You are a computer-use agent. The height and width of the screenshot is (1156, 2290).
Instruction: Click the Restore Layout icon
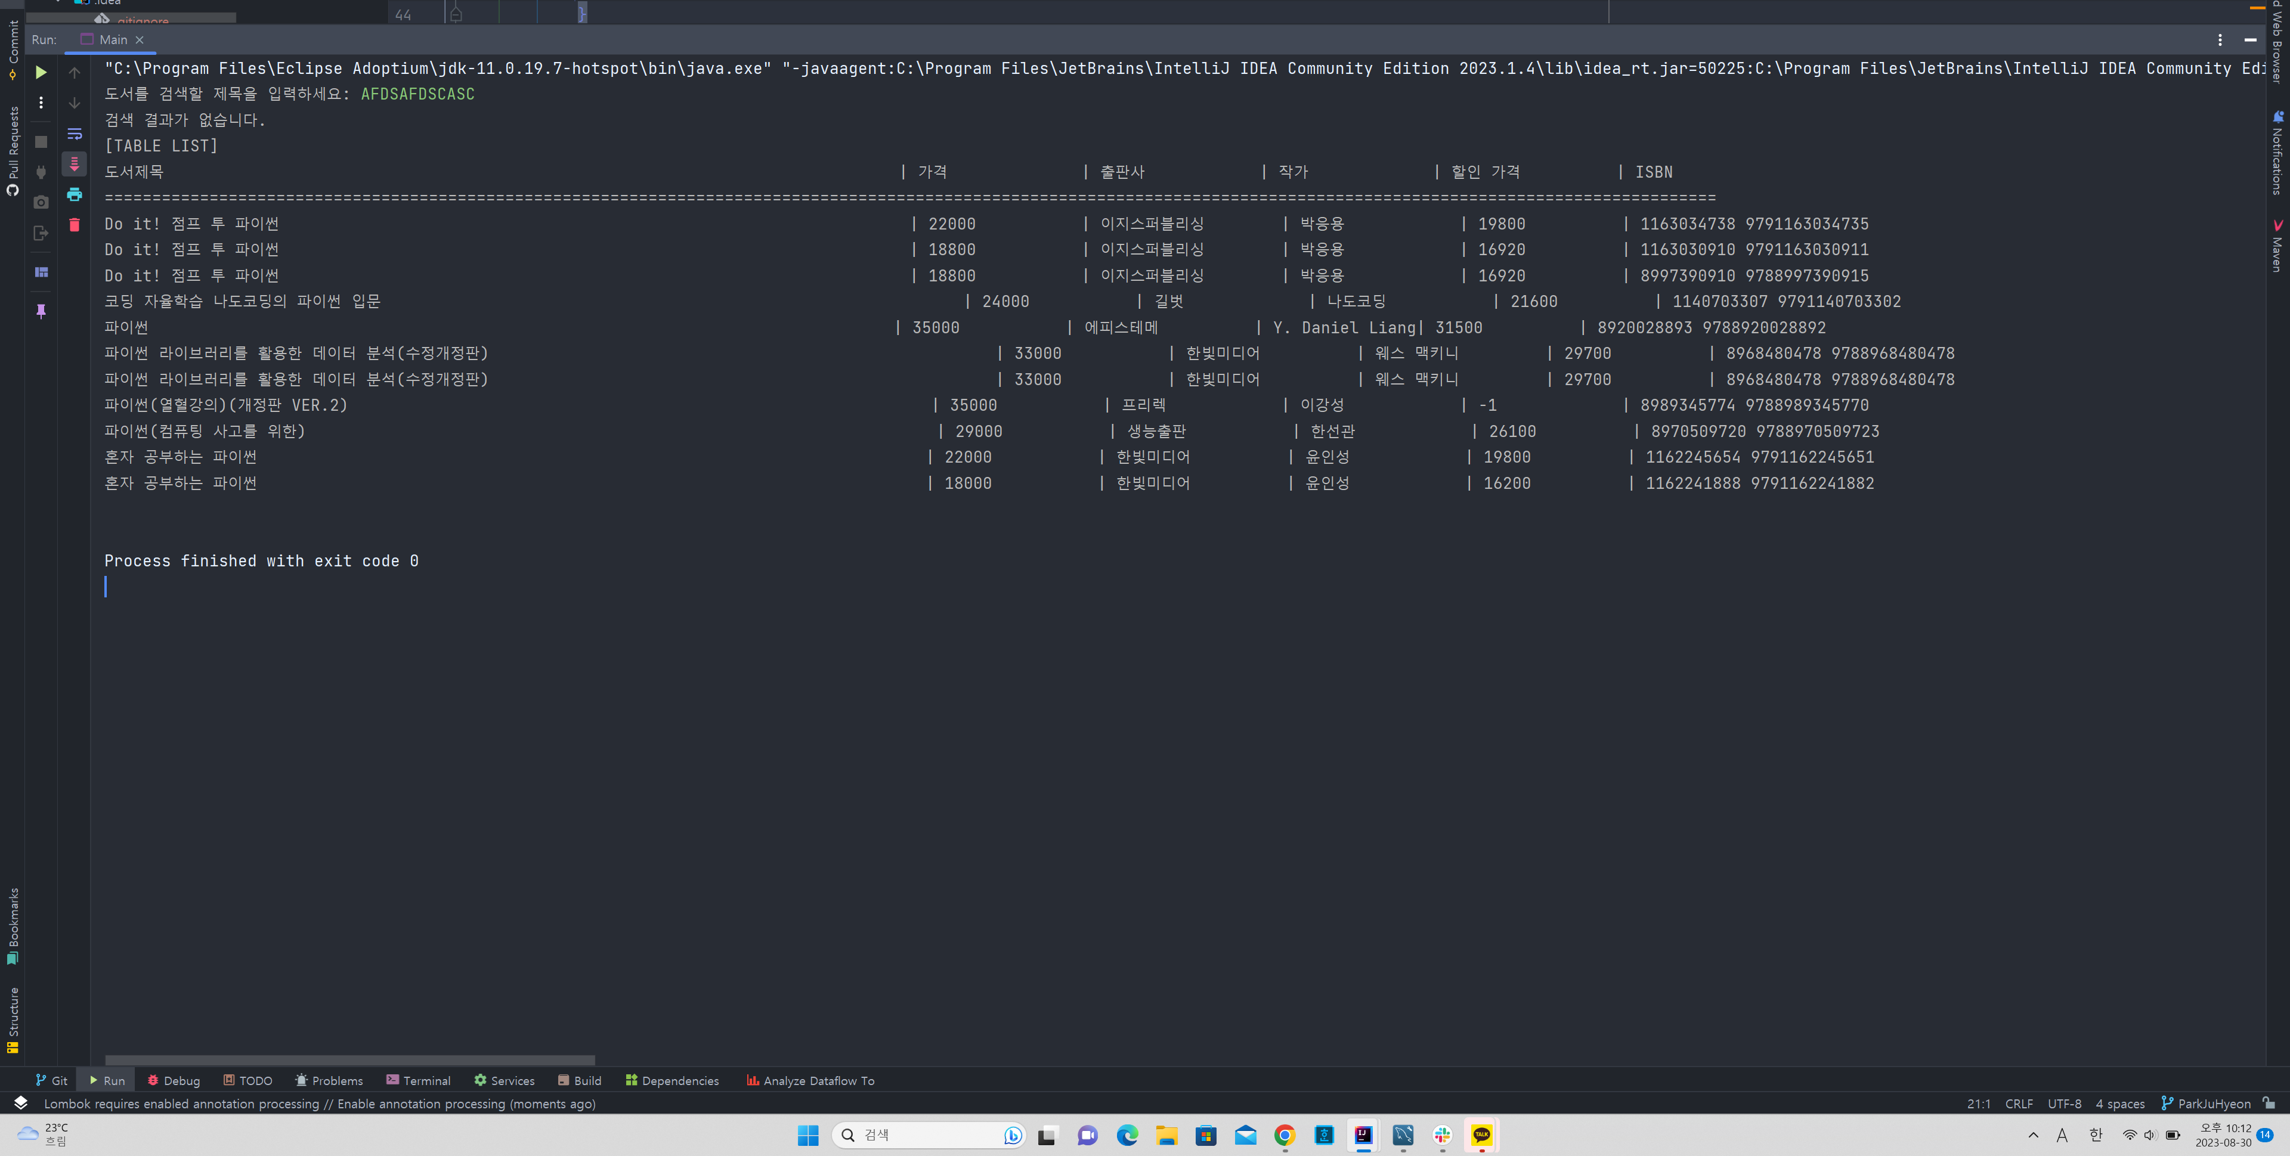41,272
